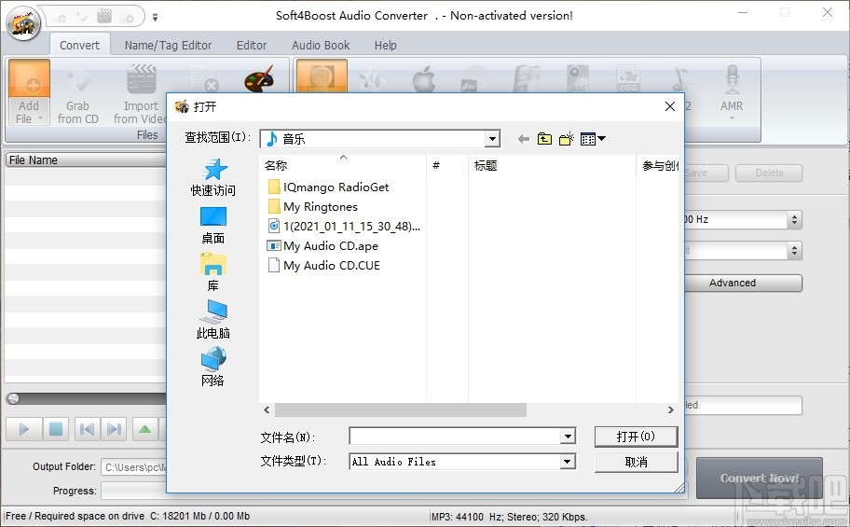Click the horizontal scrollbar in file list
This screenshot has width=850, height=527.
coord(401,409)
